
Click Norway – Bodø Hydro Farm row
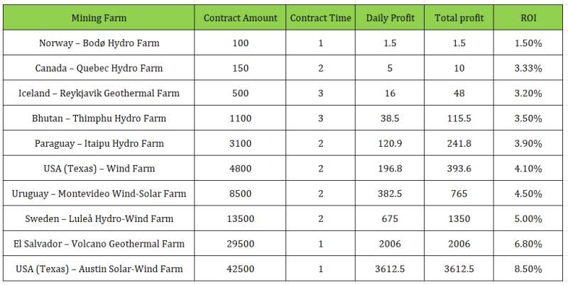tap(99, 43)
